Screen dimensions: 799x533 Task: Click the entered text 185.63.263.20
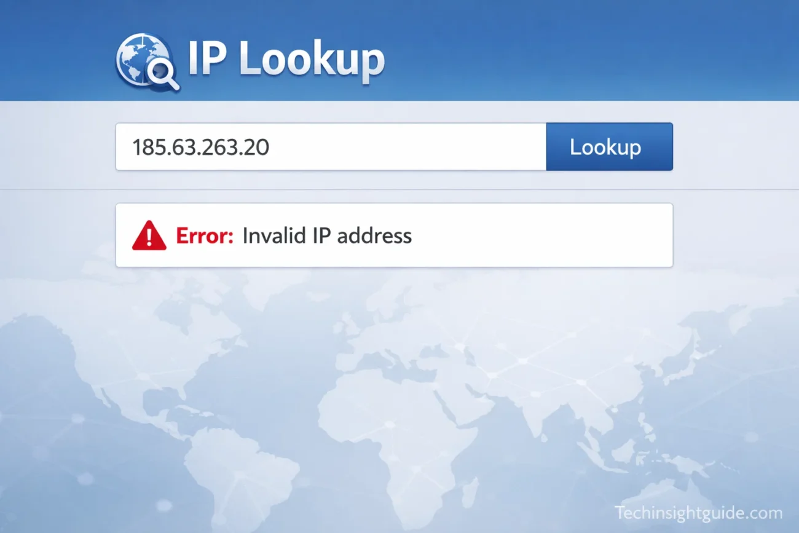pos(201,147)
